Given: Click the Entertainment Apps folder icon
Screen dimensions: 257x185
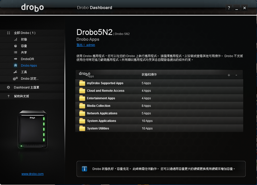Looking at the screenshot, I should pyautogui.click(x=82, y=98).
